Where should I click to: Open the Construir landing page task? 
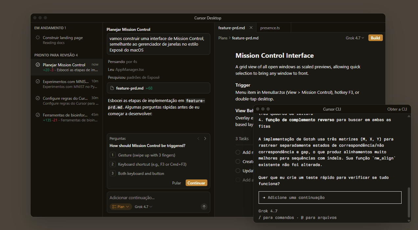click(67, 40)
